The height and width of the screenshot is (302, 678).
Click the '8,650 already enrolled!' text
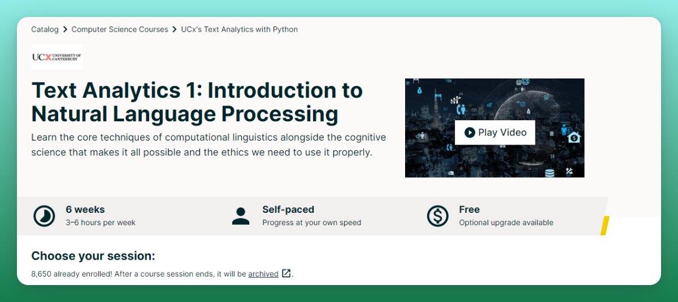[x=73, y=274]
